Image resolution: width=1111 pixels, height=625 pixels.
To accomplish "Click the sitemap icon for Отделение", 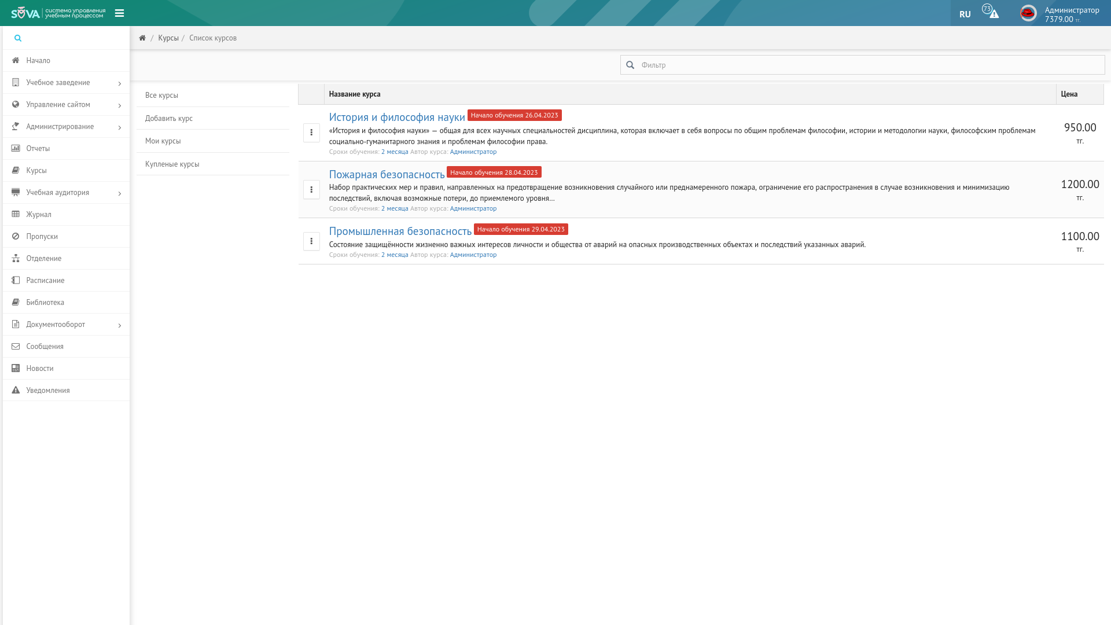I will tap(16, 258).
